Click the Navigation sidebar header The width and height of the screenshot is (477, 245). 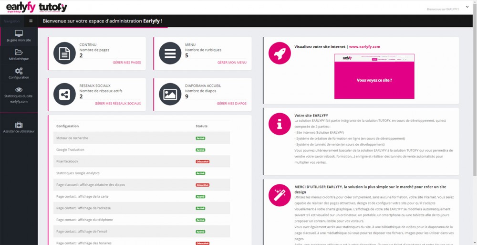pyautogui.click(x=11, y=21)
